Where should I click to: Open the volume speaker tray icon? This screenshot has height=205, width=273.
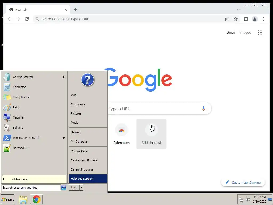(247, 199)
